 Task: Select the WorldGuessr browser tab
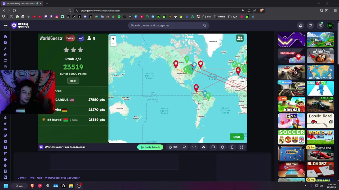(x=22, y=3)
